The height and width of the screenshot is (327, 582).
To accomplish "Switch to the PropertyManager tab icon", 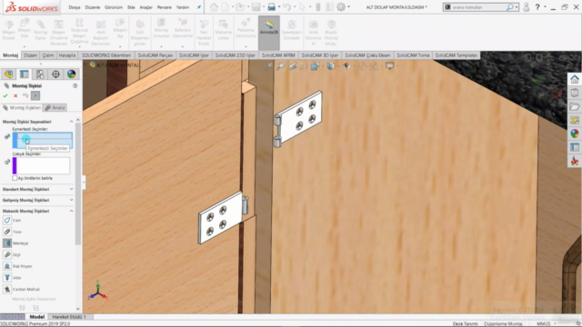I will (25, 74).
